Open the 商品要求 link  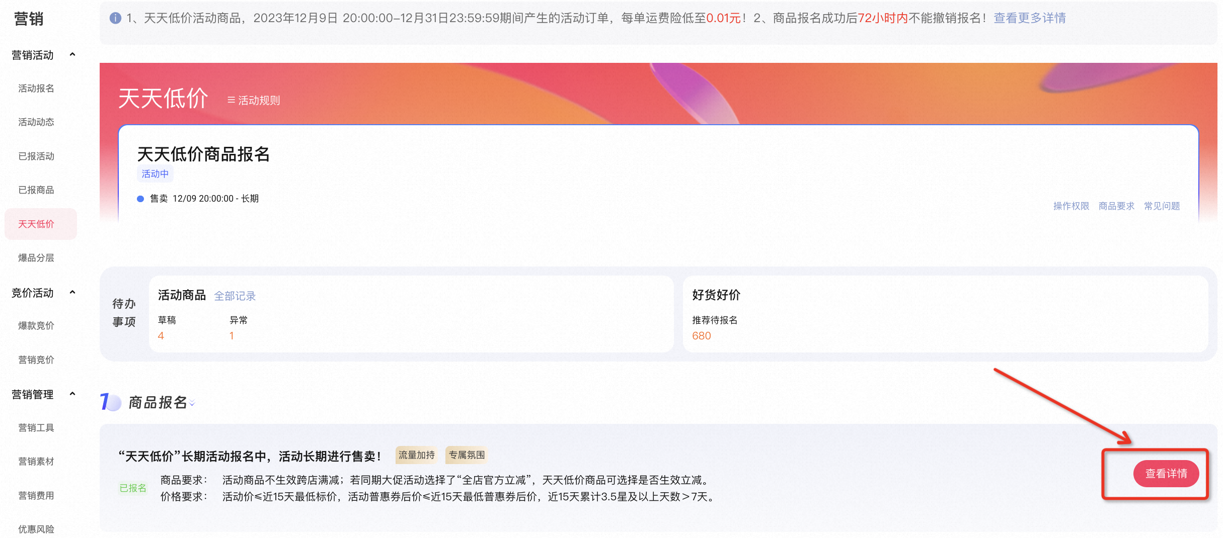pos(1116,206)
